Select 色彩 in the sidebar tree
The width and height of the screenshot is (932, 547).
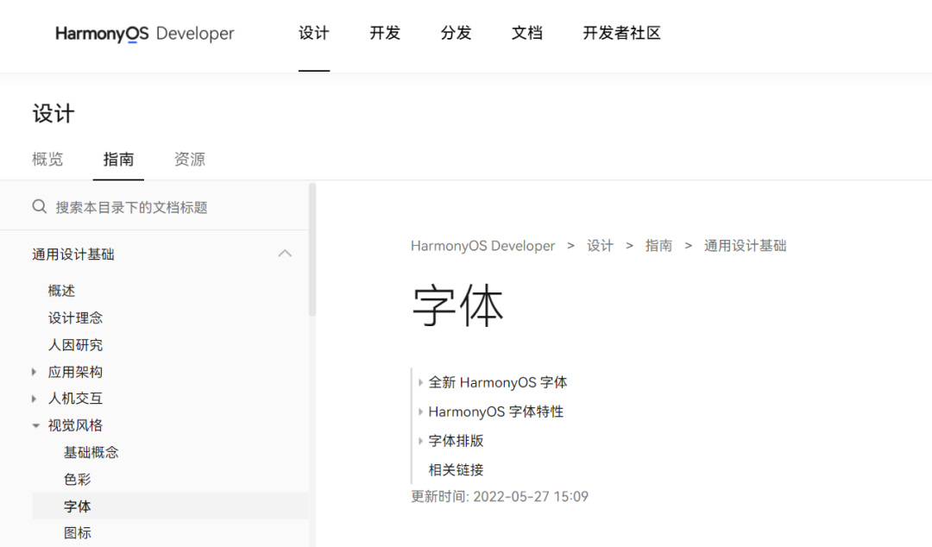tap(77, 479)
